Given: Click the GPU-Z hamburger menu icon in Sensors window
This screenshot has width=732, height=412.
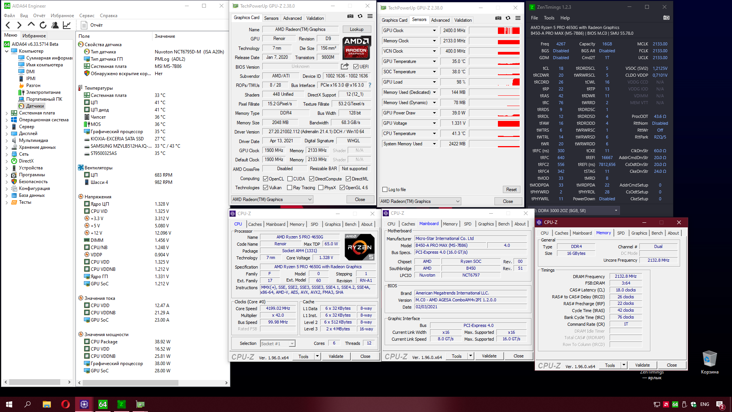Looking at the screenshot, I should 518,18.
